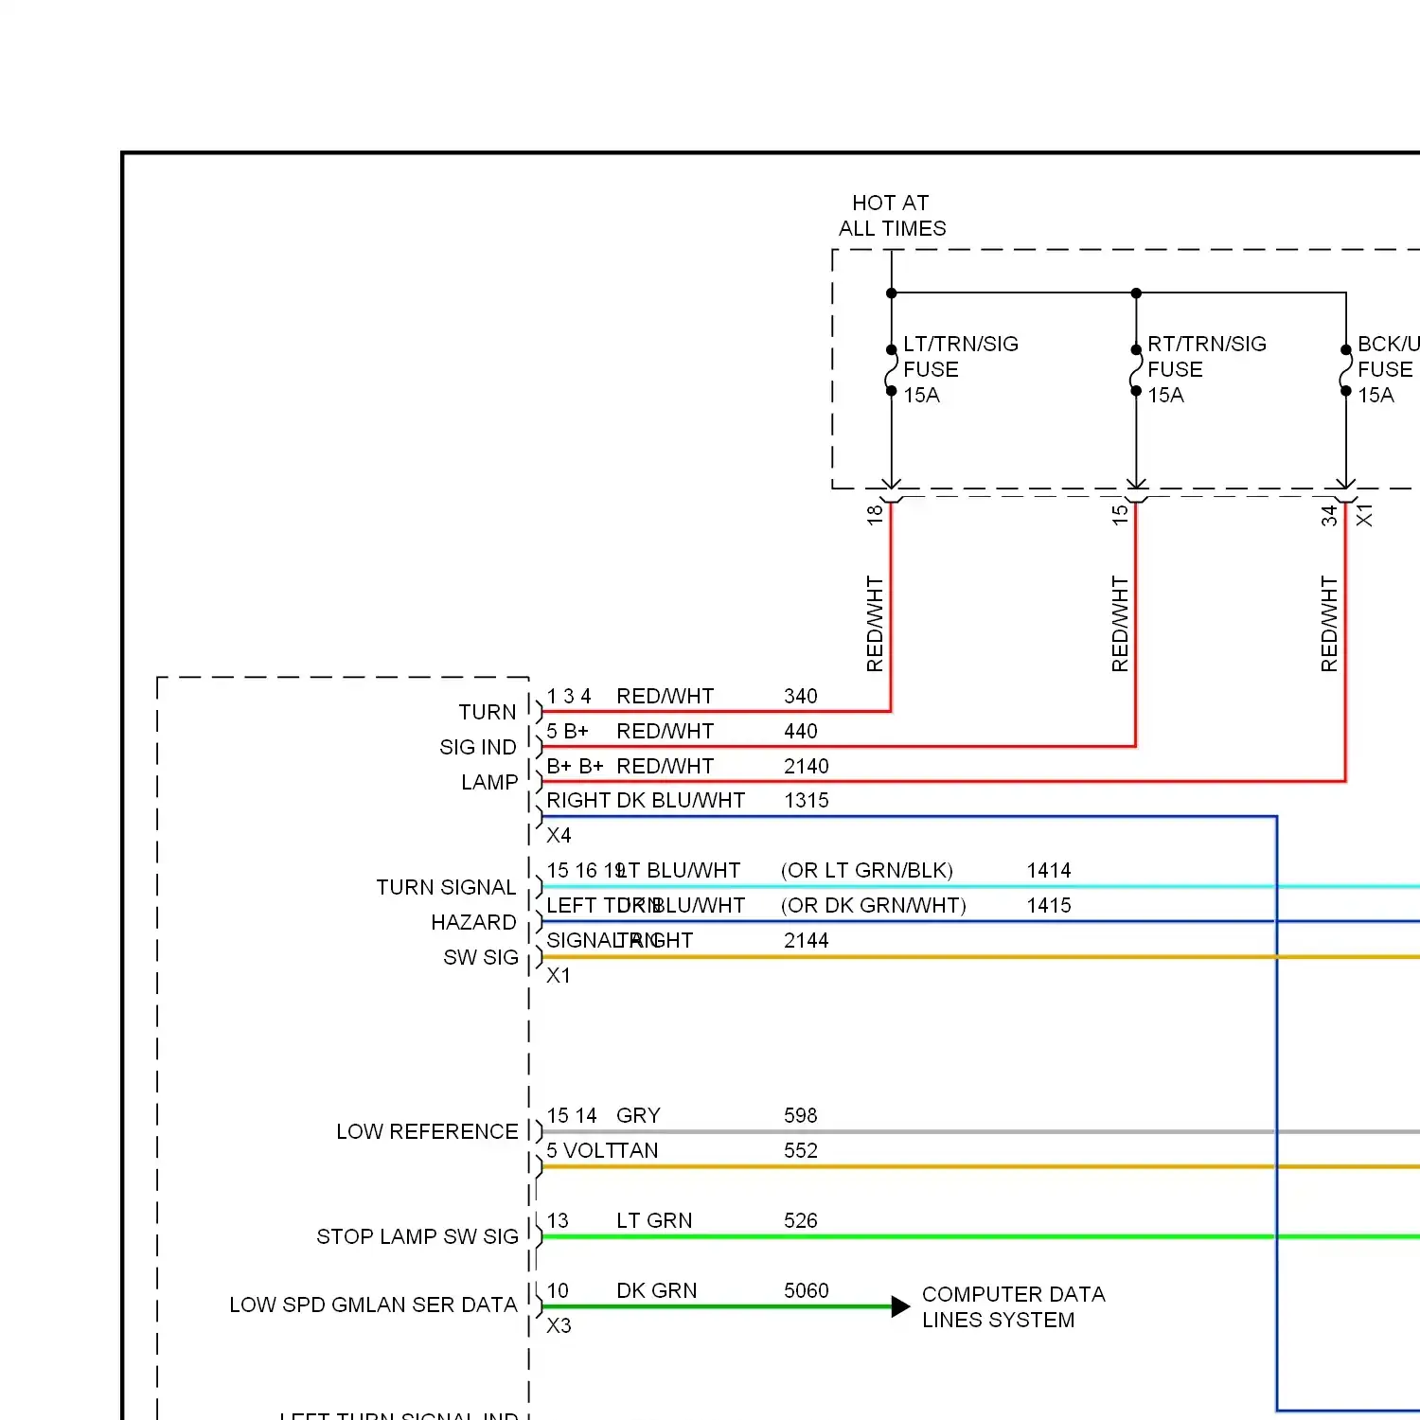
Task: Click connector pin number 15 below fuse block
Action: pyautogui.click(x=1120, y=514)
